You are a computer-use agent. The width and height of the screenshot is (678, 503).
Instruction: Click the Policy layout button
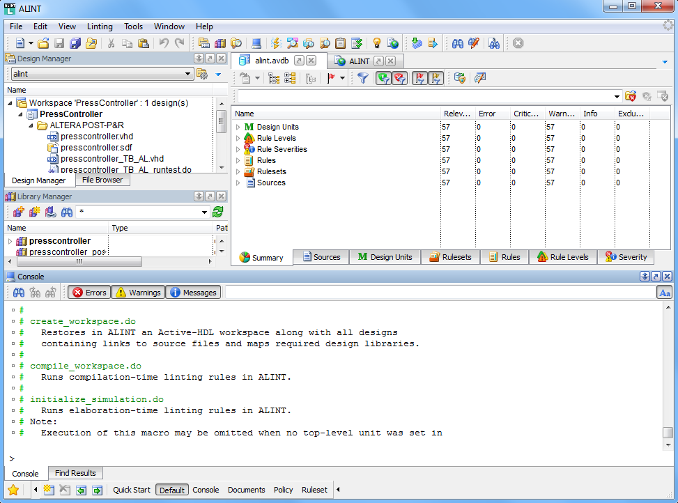pos(283,490)
